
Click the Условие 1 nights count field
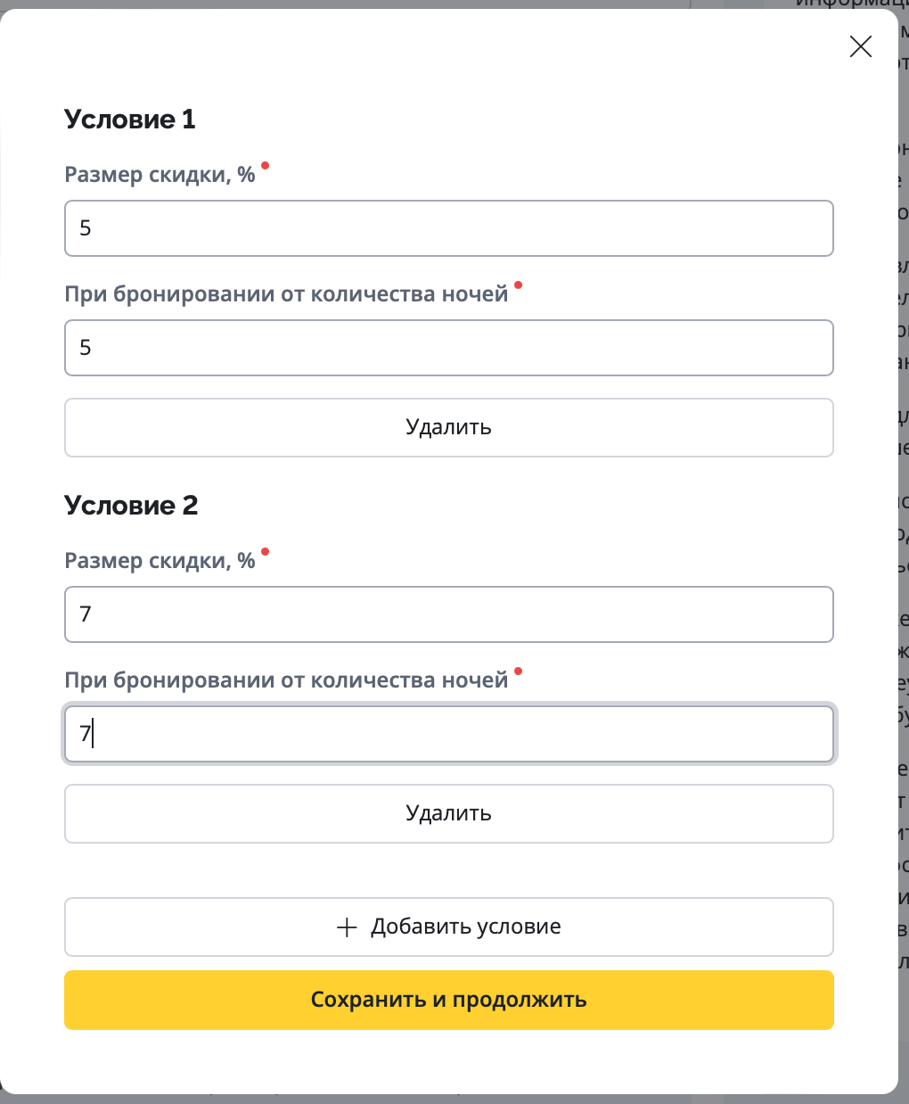coord(448,348)
